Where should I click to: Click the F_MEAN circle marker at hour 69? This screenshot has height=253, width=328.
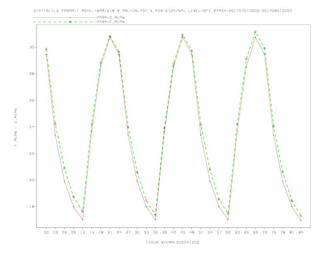[x=255, y=32]
